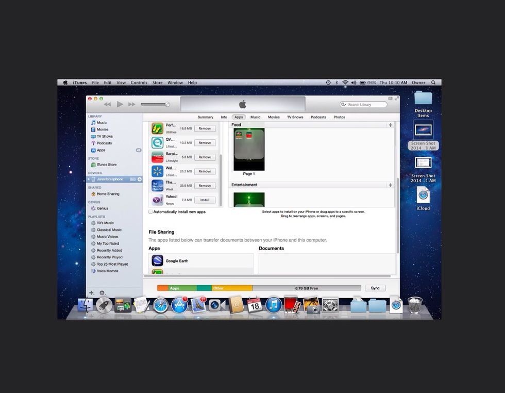The height and width of the screenshot is (393, 505).
Task: Switch to the Movies tab
Action: (274, 118)
